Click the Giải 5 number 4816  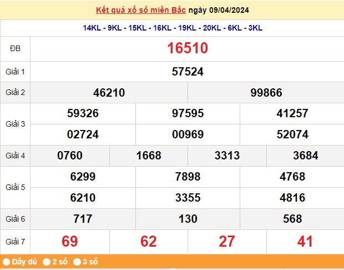(x=292, y=198)
